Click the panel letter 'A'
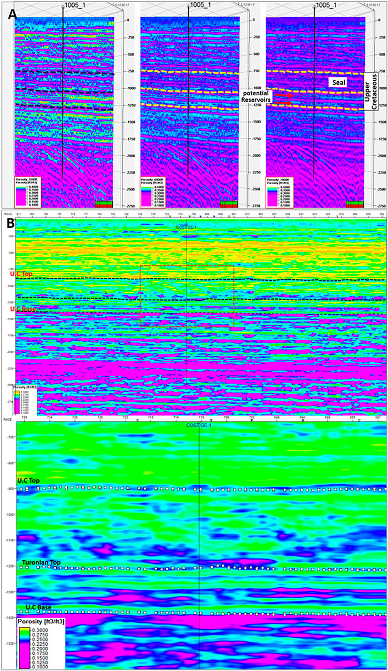The height and width of the screenshot is (671, 388). coord(13,14)
